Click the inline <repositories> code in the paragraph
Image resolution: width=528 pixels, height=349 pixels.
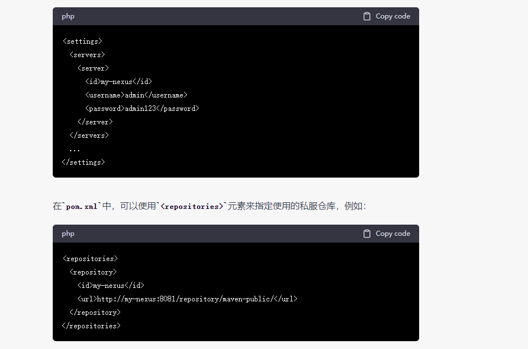click(x=192, y=207)
